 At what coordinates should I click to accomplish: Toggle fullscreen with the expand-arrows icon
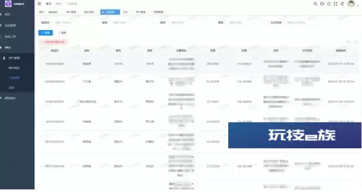(335, 4)
